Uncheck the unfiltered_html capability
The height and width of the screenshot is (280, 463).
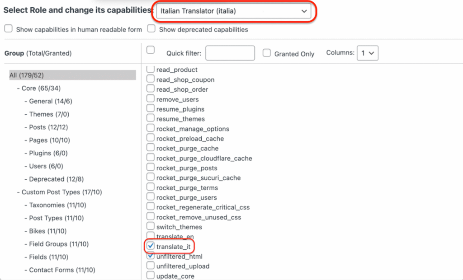(151, 256)
